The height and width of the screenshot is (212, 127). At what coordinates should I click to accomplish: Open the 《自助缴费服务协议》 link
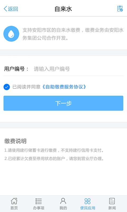coord(64,87)
